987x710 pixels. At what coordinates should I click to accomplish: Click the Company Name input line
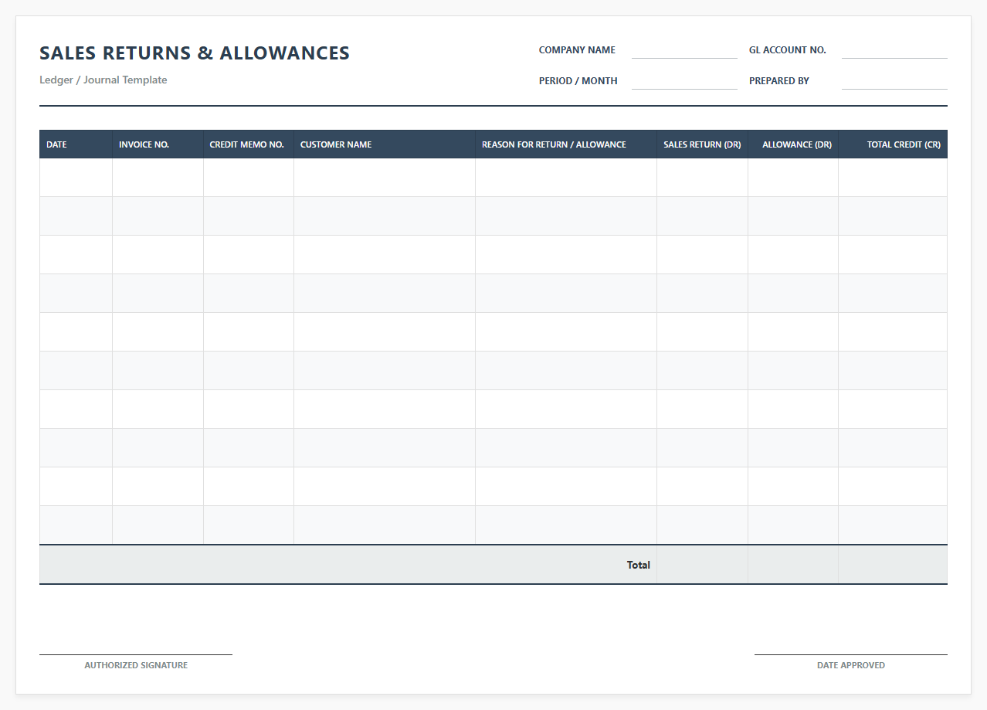click(x=684, y=51)
